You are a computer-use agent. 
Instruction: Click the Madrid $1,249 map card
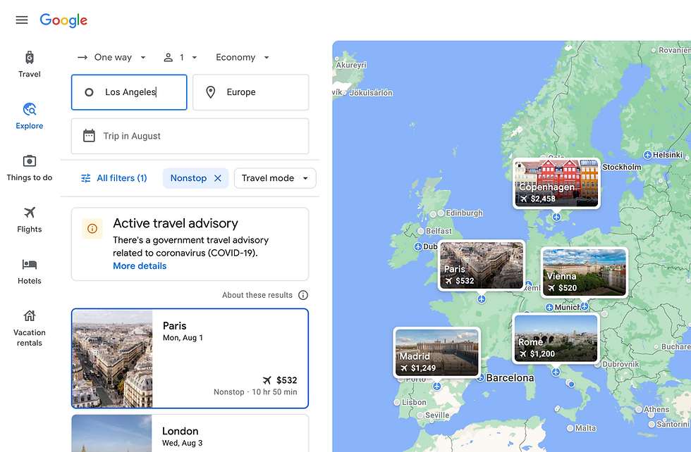(x=436, y=353)
